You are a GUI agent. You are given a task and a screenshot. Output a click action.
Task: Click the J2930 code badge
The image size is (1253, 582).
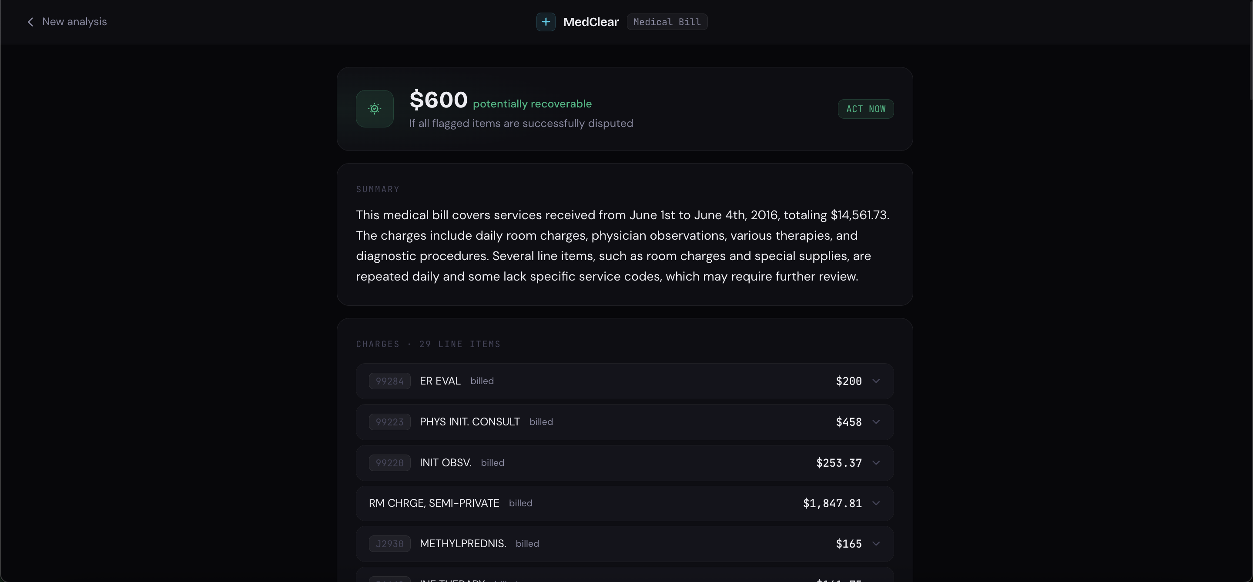389,544
